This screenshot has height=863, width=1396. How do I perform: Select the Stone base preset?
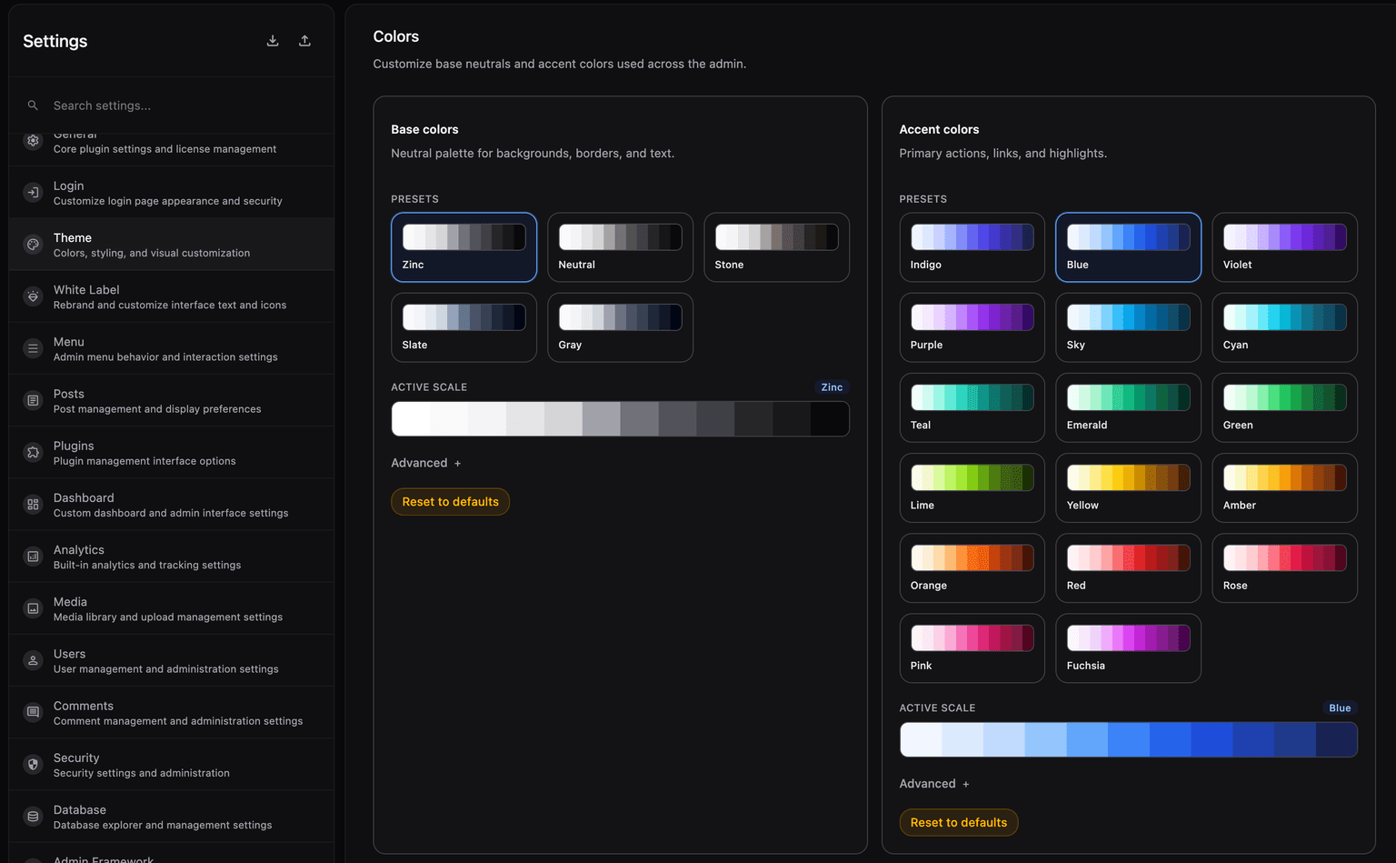pos(776,247)
